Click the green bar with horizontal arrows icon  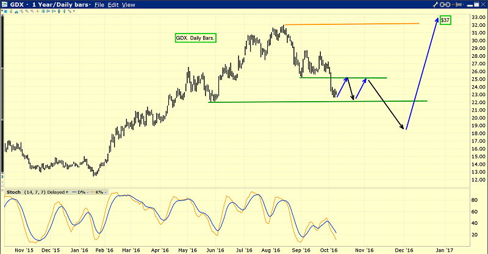59,11
